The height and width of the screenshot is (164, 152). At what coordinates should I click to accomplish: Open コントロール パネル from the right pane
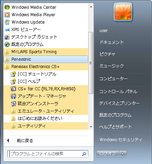[118, 92]
